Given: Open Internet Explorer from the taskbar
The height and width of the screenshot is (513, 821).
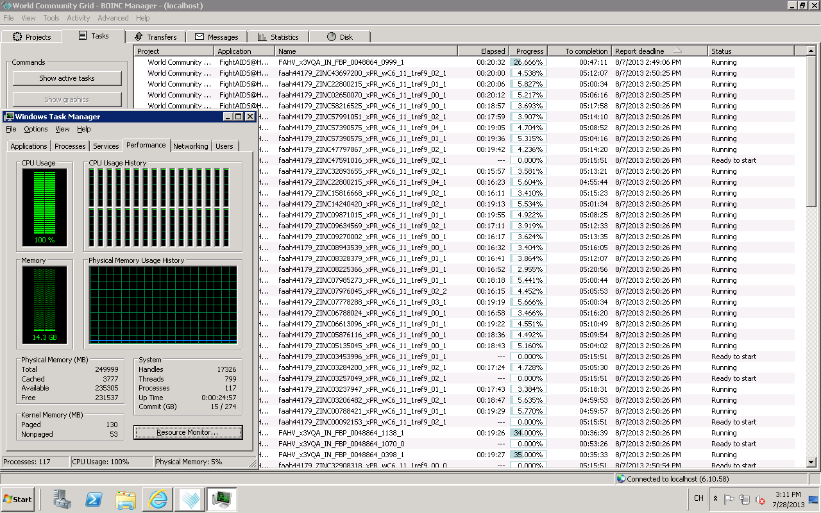Looking at the screenshot, I should pyautogui.click(x=158, y=499).
